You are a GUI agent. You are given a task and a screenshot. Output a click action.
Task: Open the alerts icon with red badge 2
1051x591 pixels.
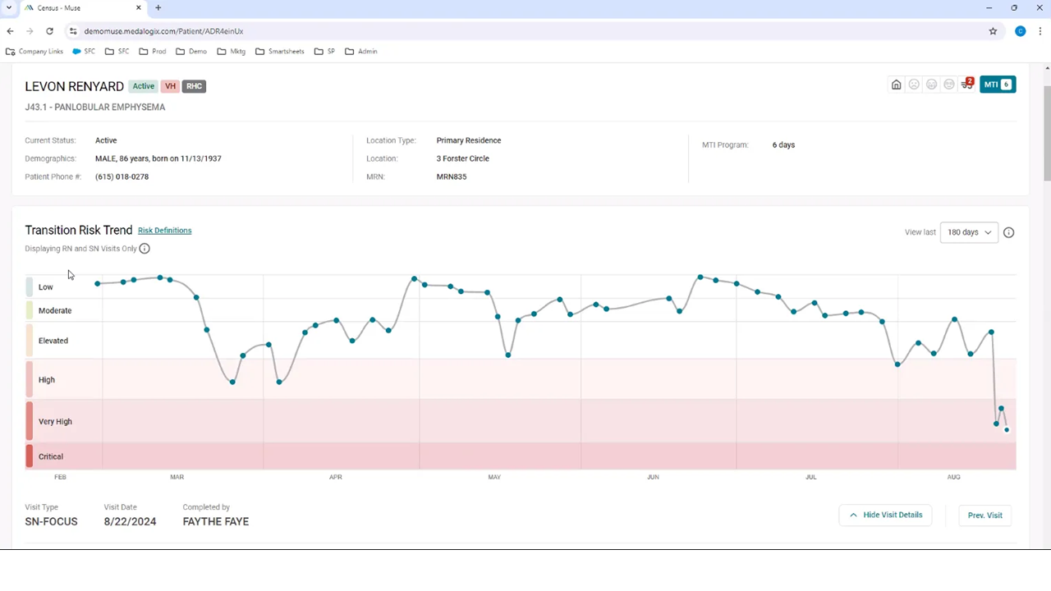click(x=967, y=84)
